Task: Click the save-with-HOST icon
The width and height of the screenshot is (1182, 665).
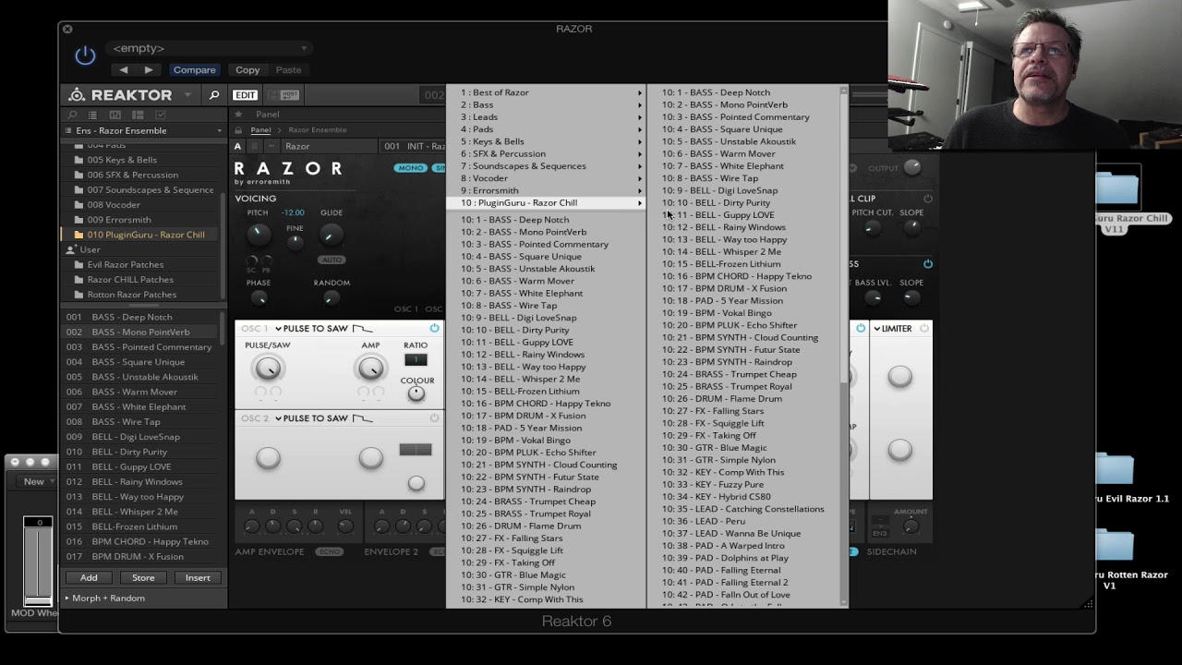Action: tap(290, 95)
